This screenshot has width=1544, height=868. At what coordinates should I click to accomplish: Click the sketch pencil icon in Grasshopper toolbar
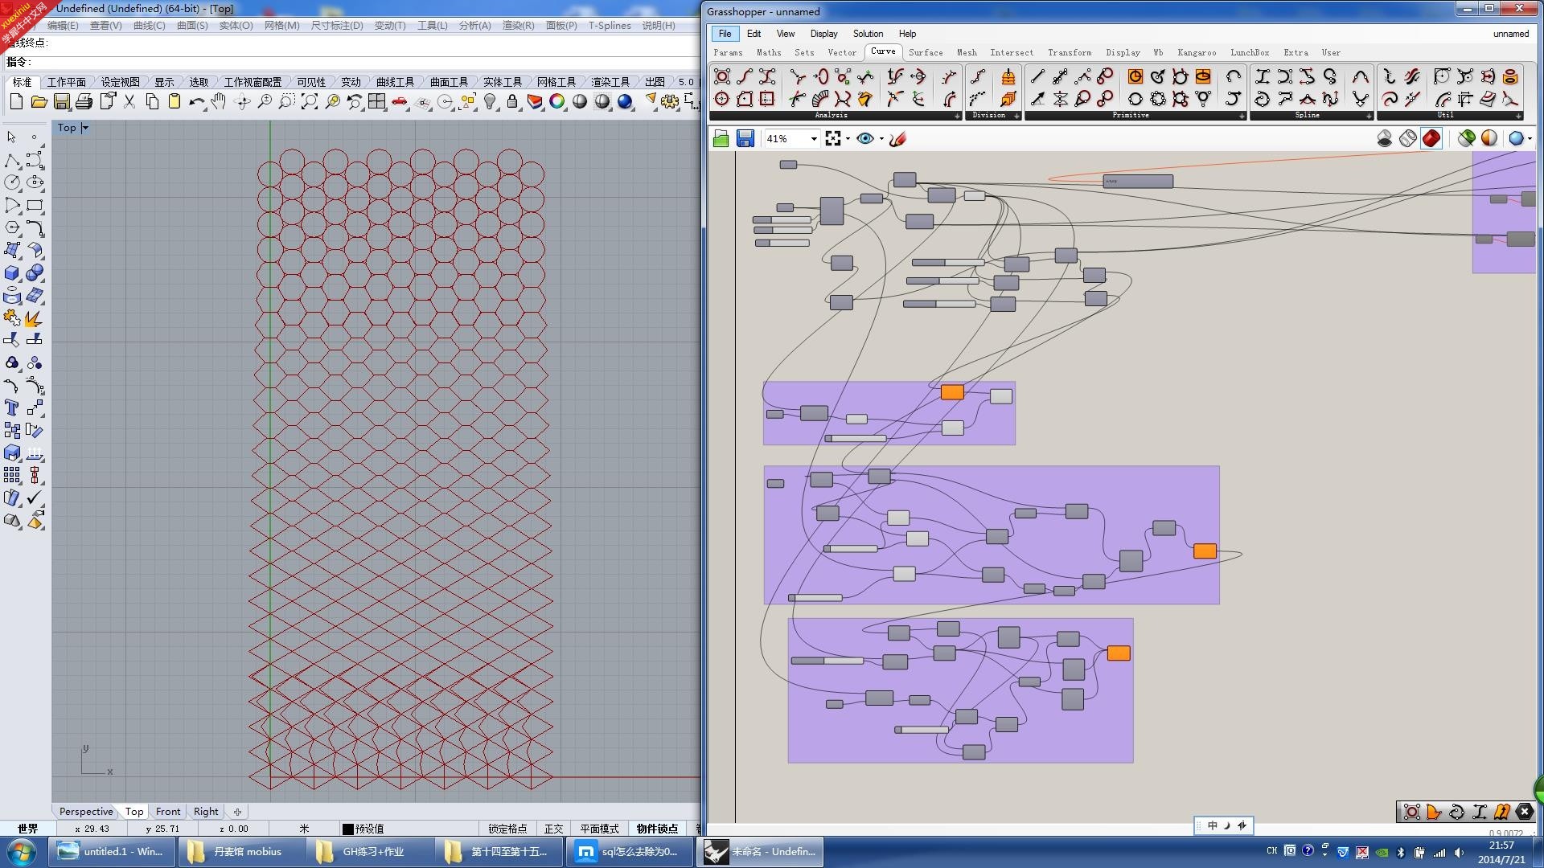tap(898, 139)
